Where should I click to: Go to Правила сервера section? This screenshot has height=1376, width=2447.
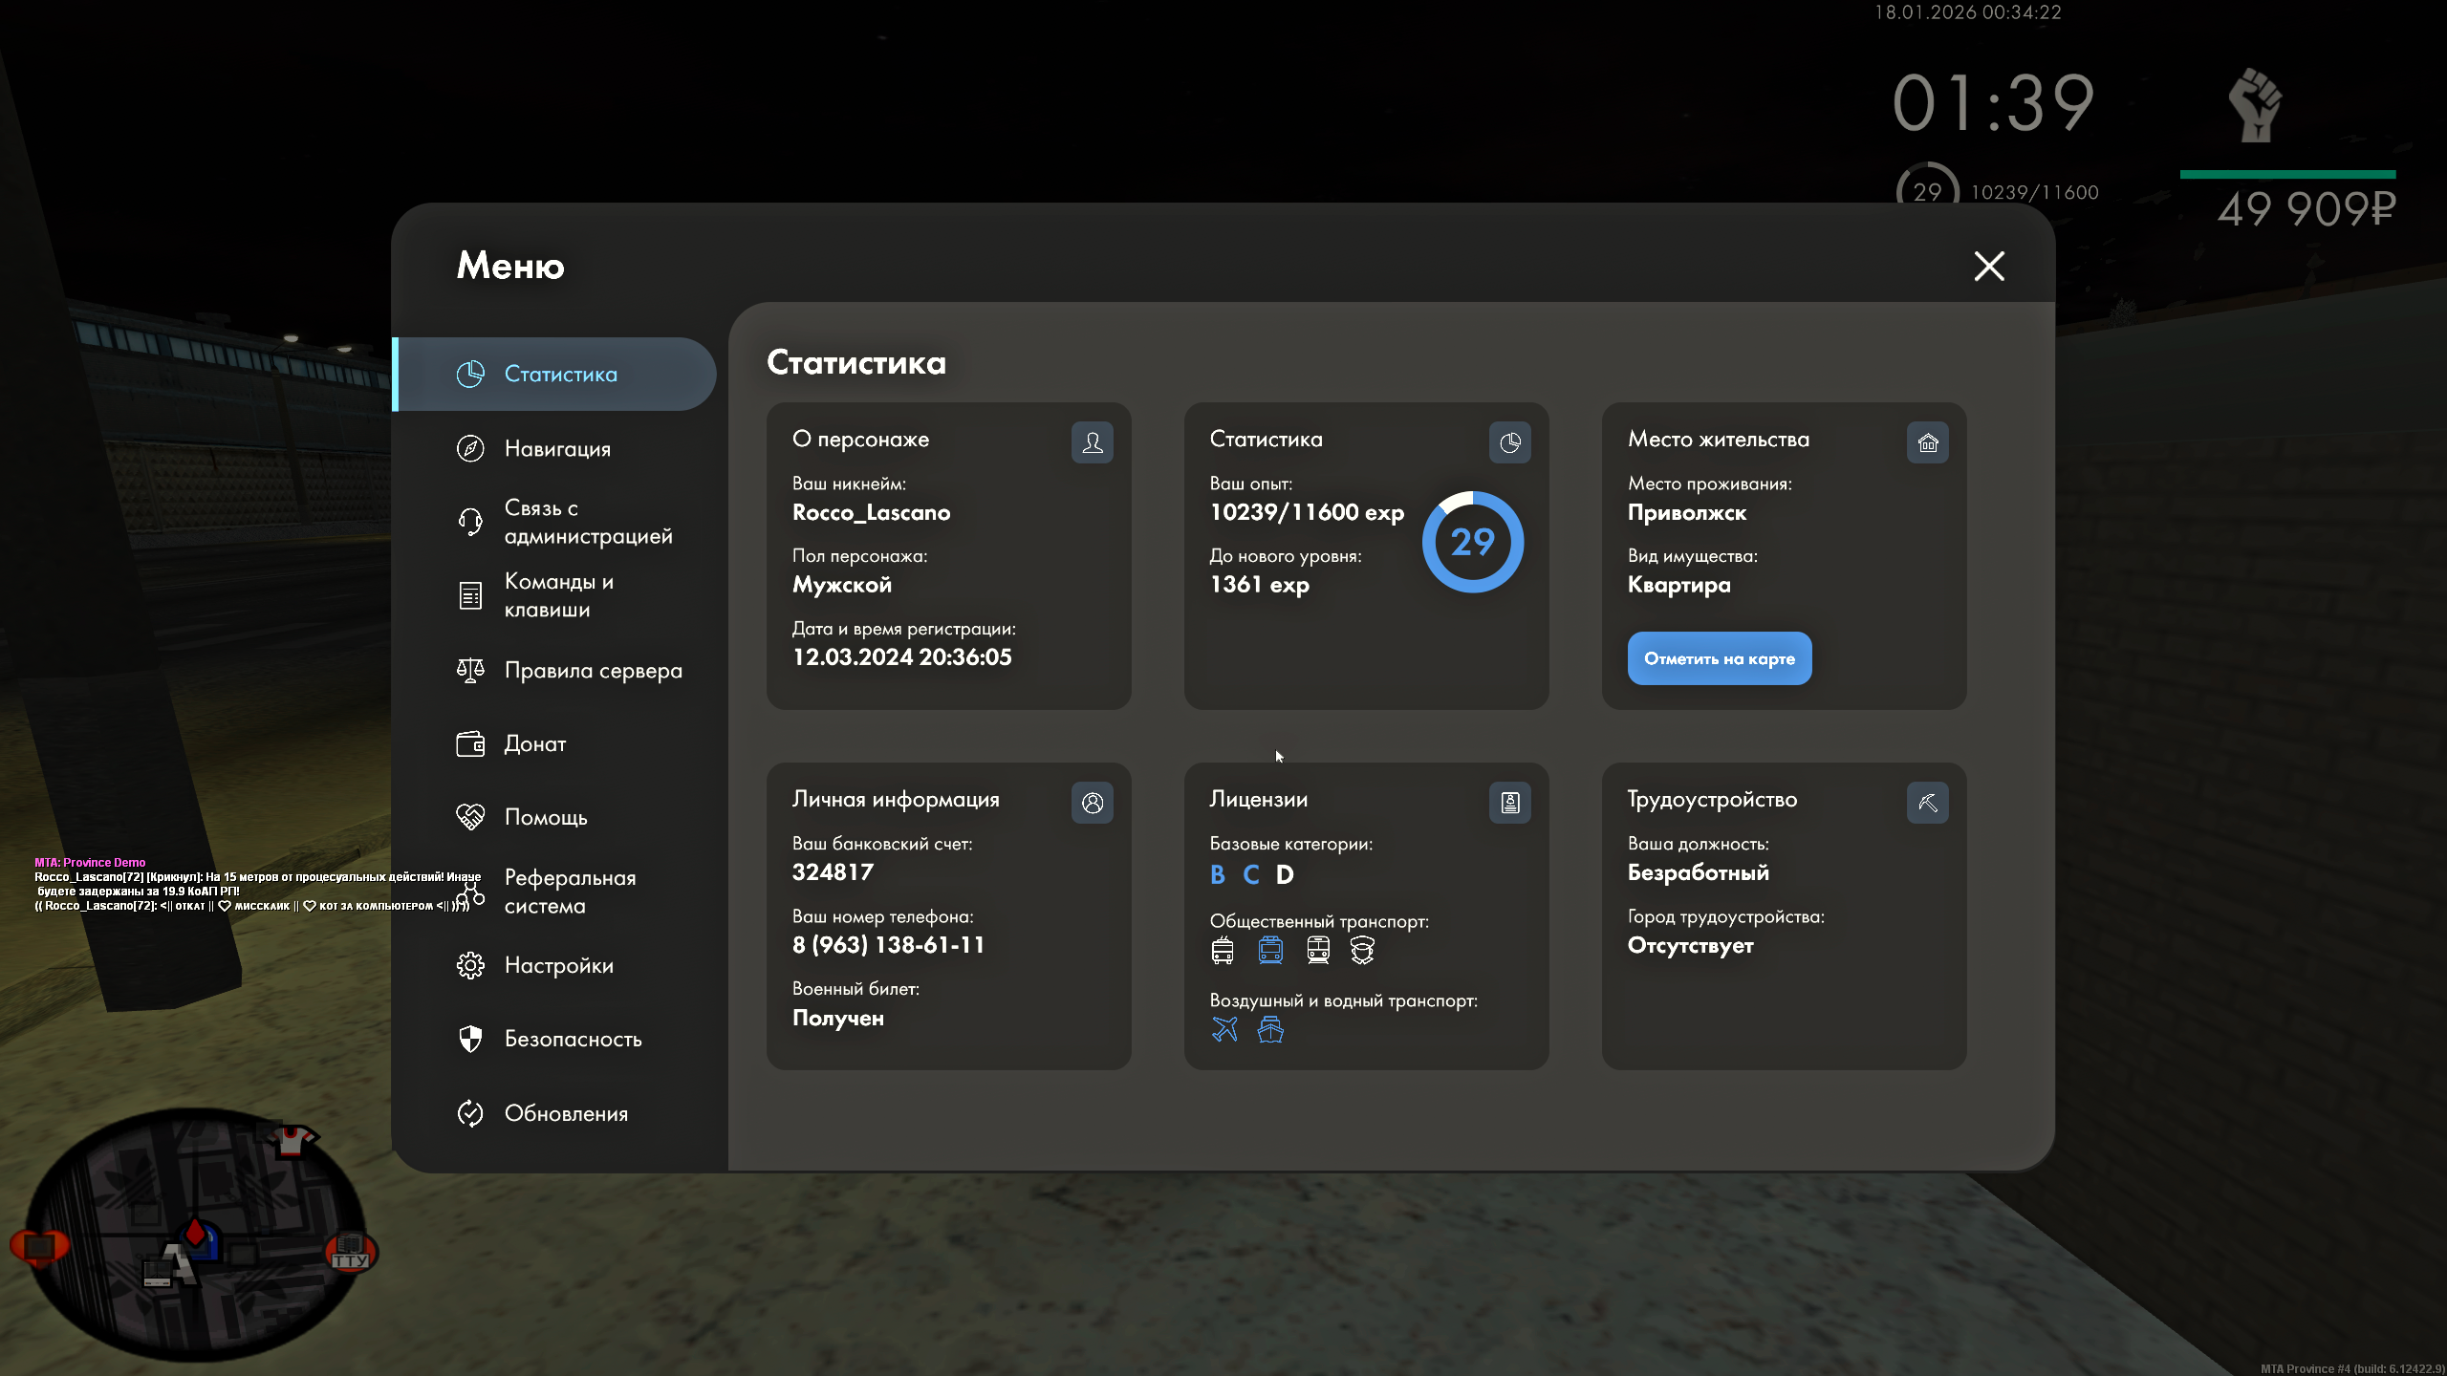(593, 670)
